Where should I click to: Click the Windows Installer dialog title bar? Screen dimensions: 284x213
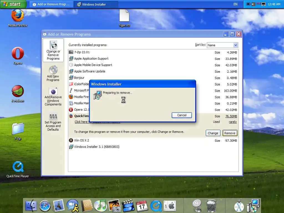143,84
